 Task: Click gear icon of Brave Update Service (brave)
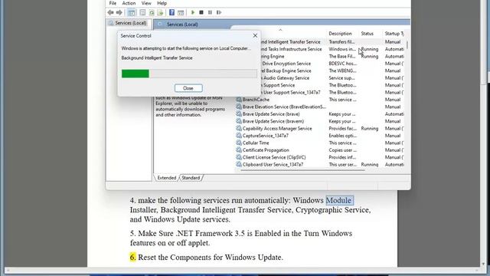[239, 114]
